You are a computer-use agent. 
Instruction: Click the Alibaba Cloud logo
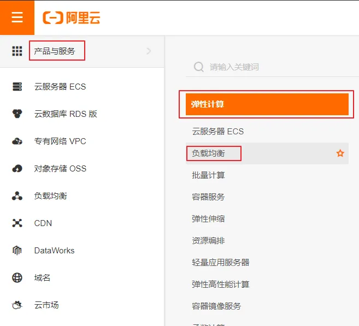tap(72, 17)
